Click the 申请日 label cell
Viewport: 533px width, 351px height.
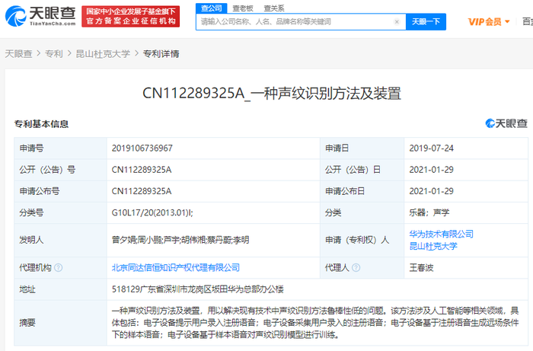pyautogui.click(x=362, y=148)
